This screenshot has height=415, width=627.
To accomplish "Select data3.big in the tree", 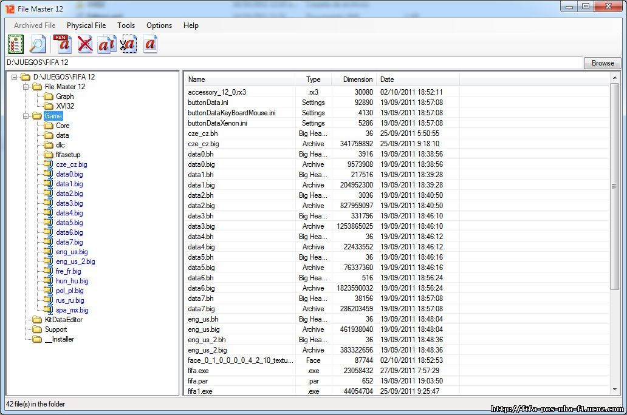I will tap(70, 203).
